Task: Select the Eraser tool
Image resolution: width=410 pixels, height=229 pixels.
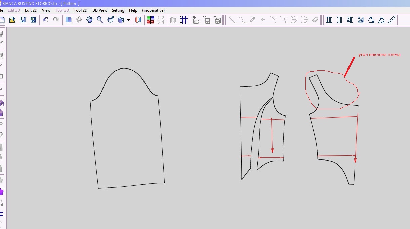Action: (x=315, y=20)
